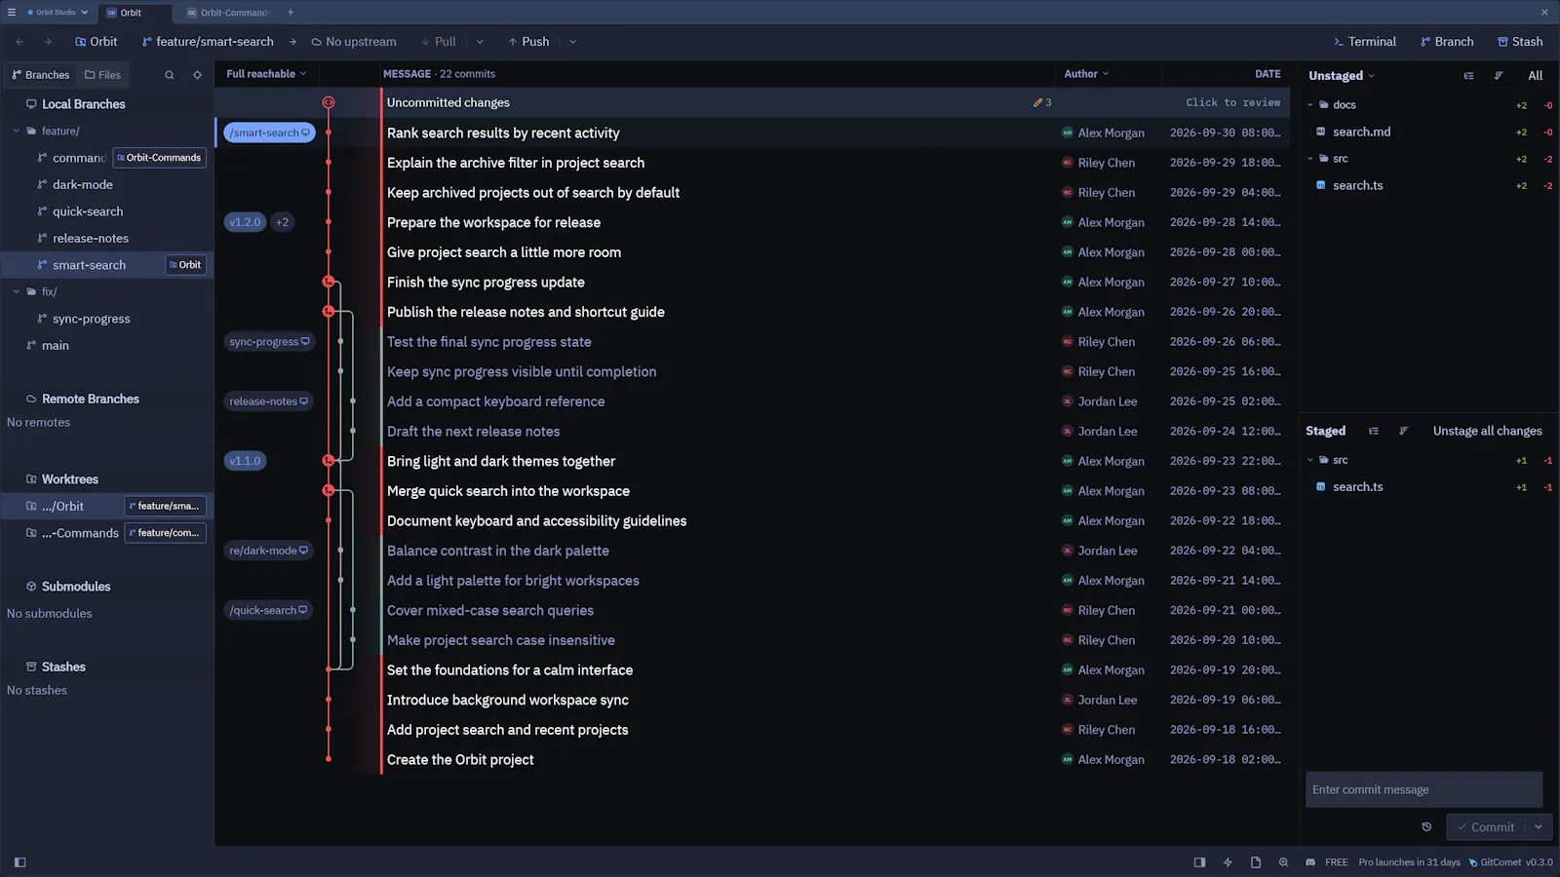The width and height of the screenshot is (1560, 877).
Task: Switch to the Orbit-Commands tab
Action: [227, 13]
